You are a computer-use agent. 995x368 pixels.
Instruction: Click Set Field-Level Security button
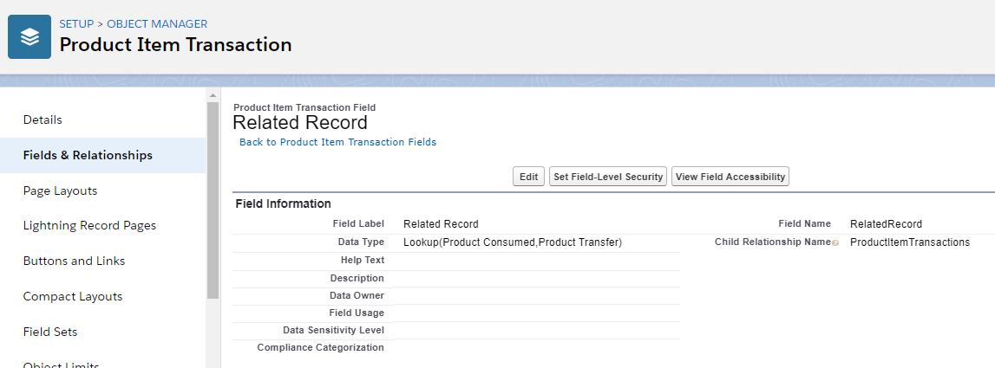tap(607, 177)
